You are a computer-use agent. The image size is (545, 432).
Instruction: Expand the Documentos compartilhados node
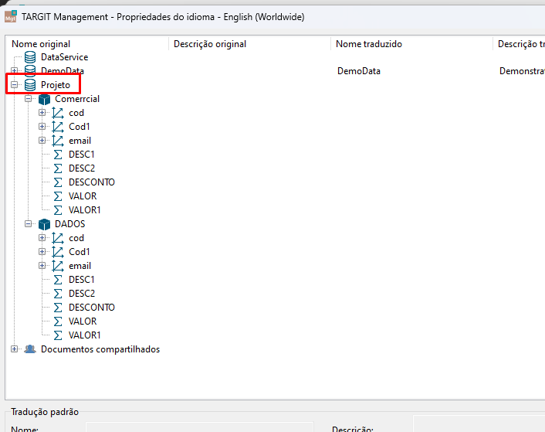tap(14, 349)
